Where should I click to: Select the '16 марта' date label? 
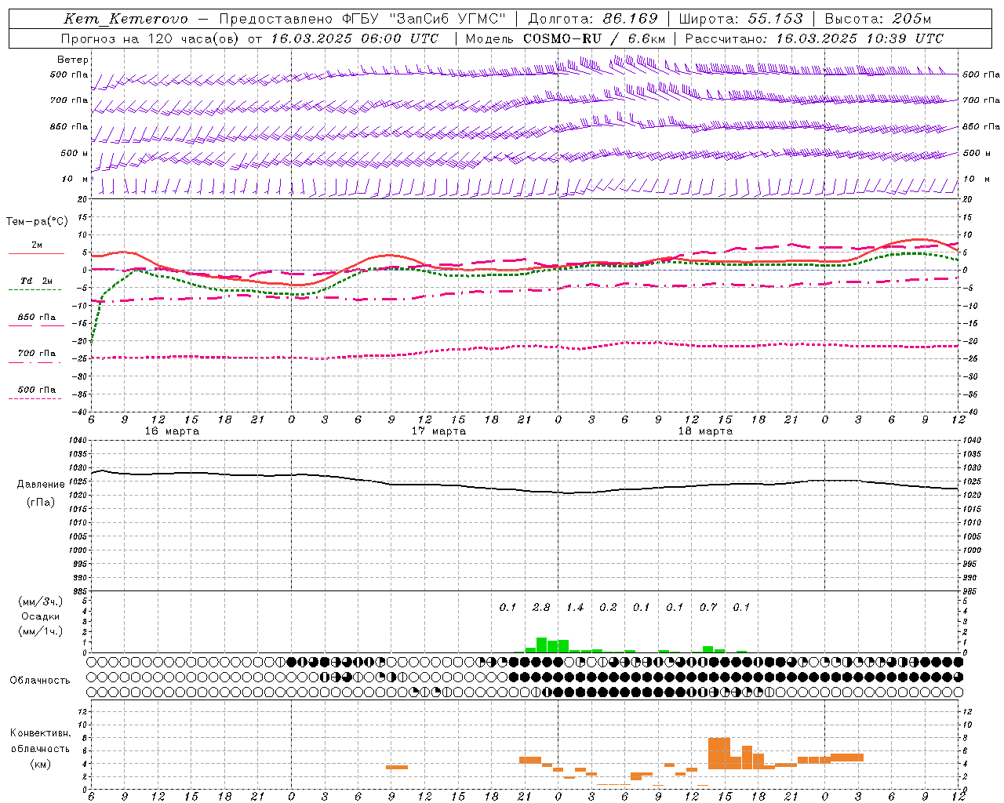(172, 431)
